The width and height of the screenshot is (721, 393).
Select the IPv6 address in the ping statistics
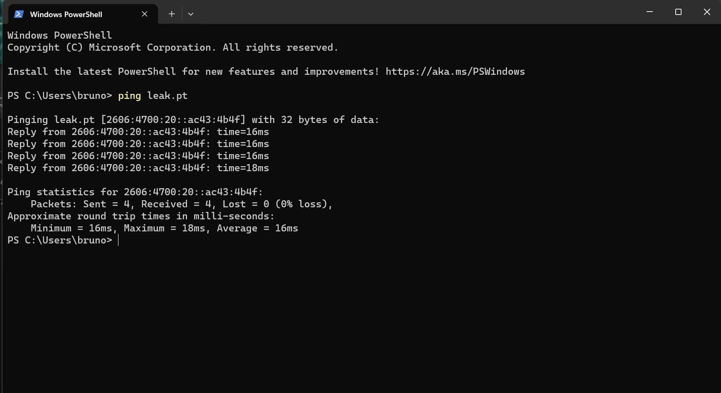coord(193,192)
